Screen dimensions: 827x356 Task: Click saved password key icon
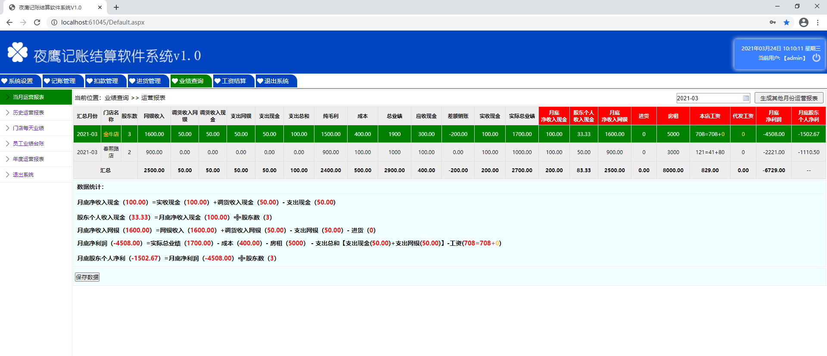tap(773, 22)
